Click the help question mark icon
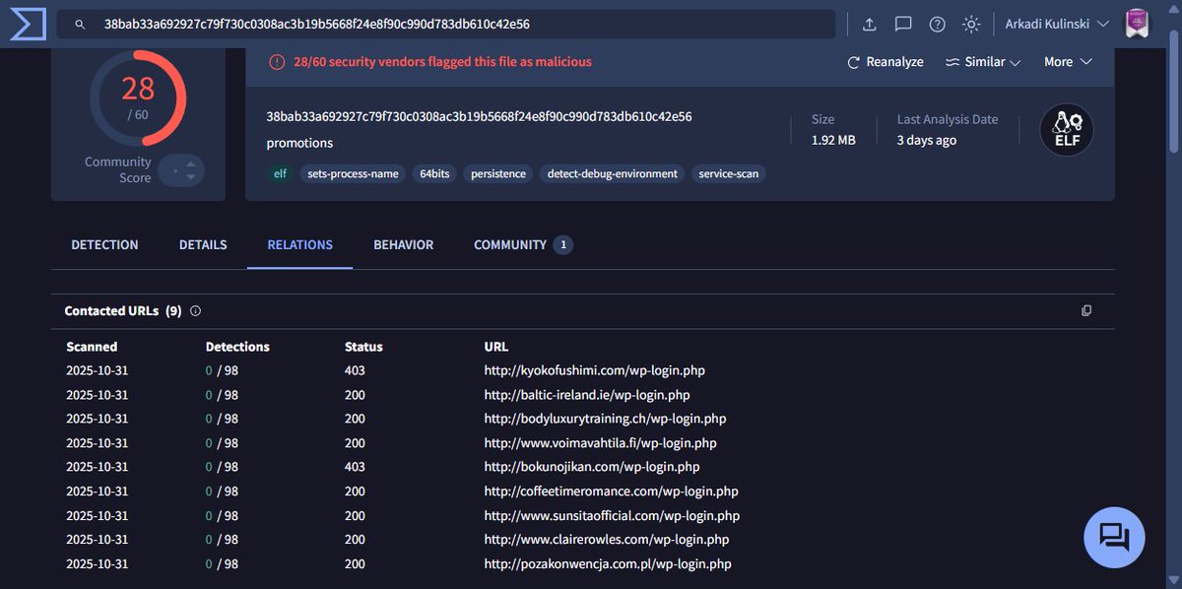The width and height of the screenshot is (1182, 589). [x=936, y=24]
